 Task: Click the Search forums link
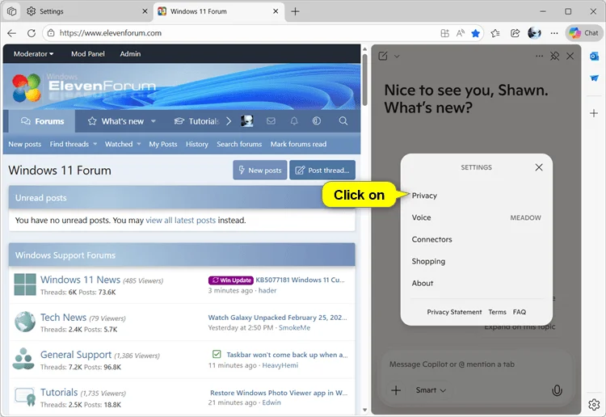click(239, 144)
